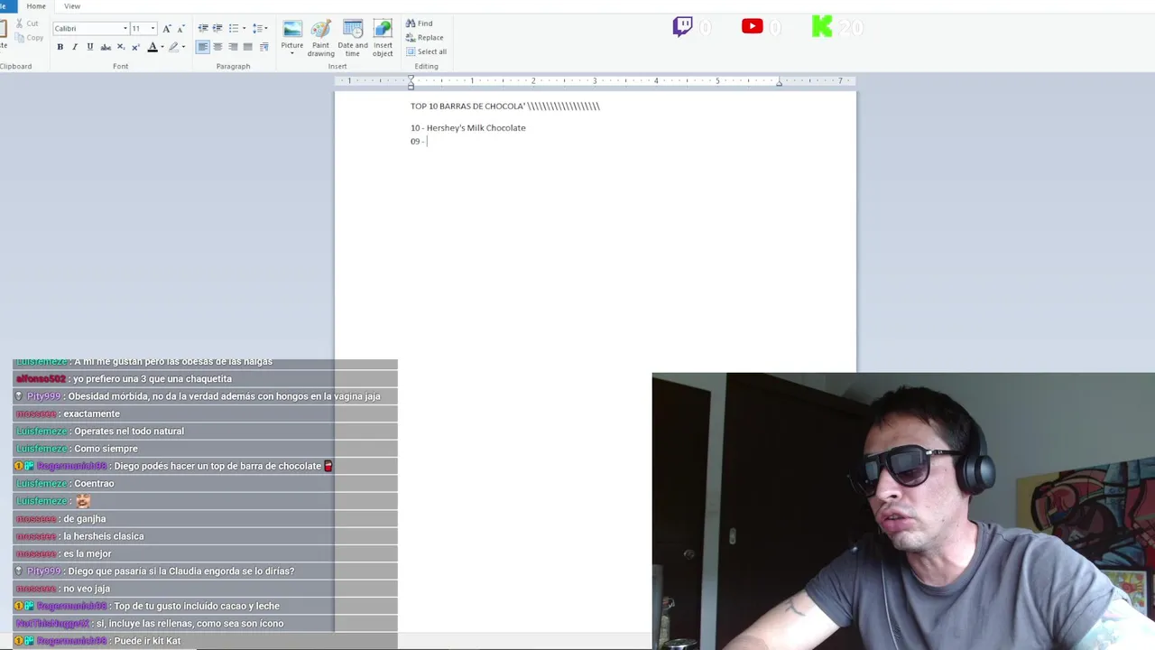Click chat message 'es la mejor'
This screenshot has height=650, width=1155.
tap(87, 553)
